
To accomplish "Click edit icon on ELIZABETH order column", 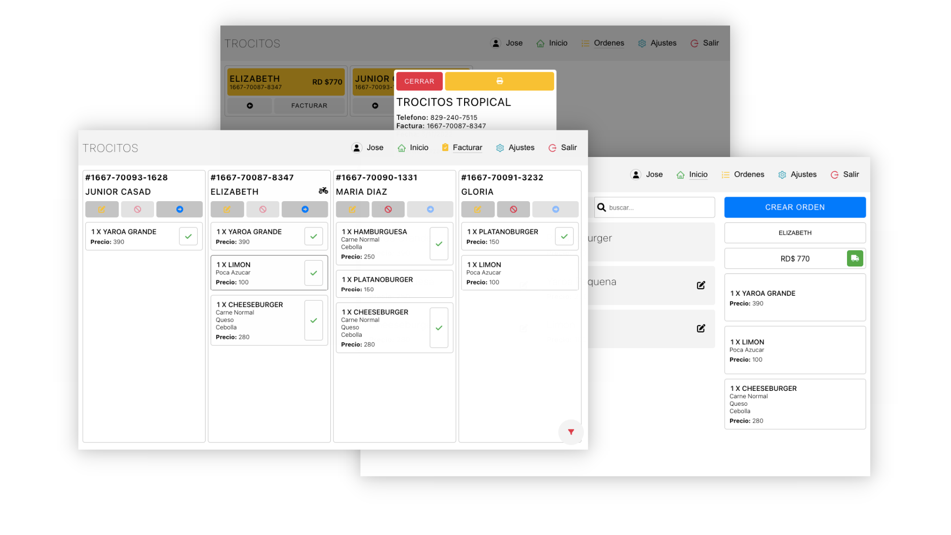I will coord(227,210).
